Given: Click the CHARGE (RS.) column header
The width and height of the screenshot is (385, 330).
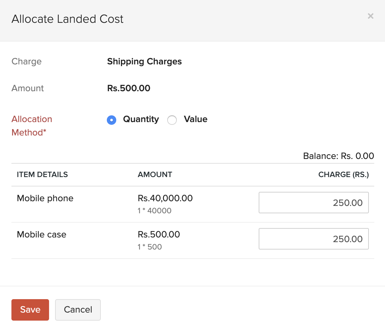Looking at the screenshot, I should point(343,174).
